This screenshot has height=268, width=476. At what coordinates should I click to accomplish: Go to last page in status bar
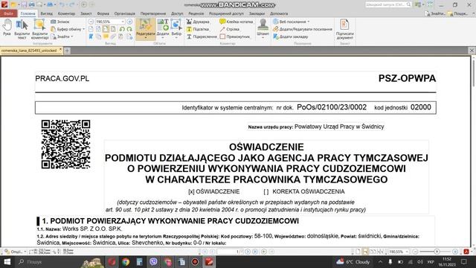point(255,252)
